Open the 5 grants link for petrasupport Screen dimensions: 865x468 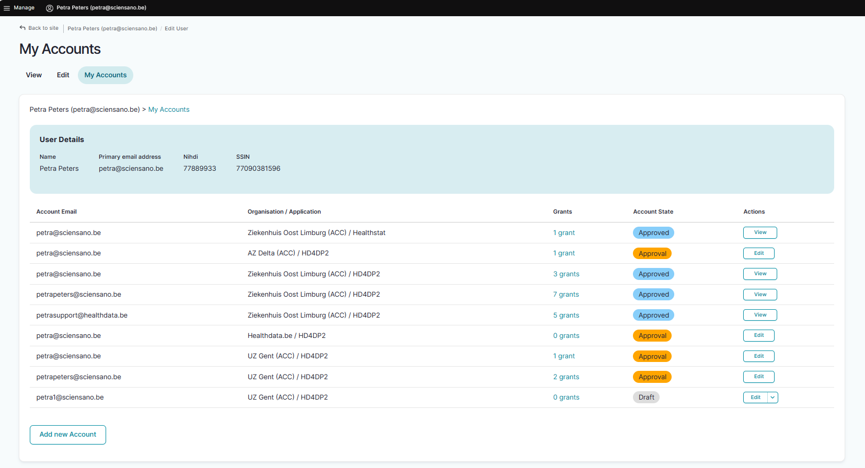(566, 315)
